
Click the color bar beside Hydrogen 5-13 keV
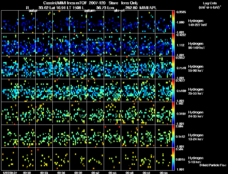click(x=173, y=159)
